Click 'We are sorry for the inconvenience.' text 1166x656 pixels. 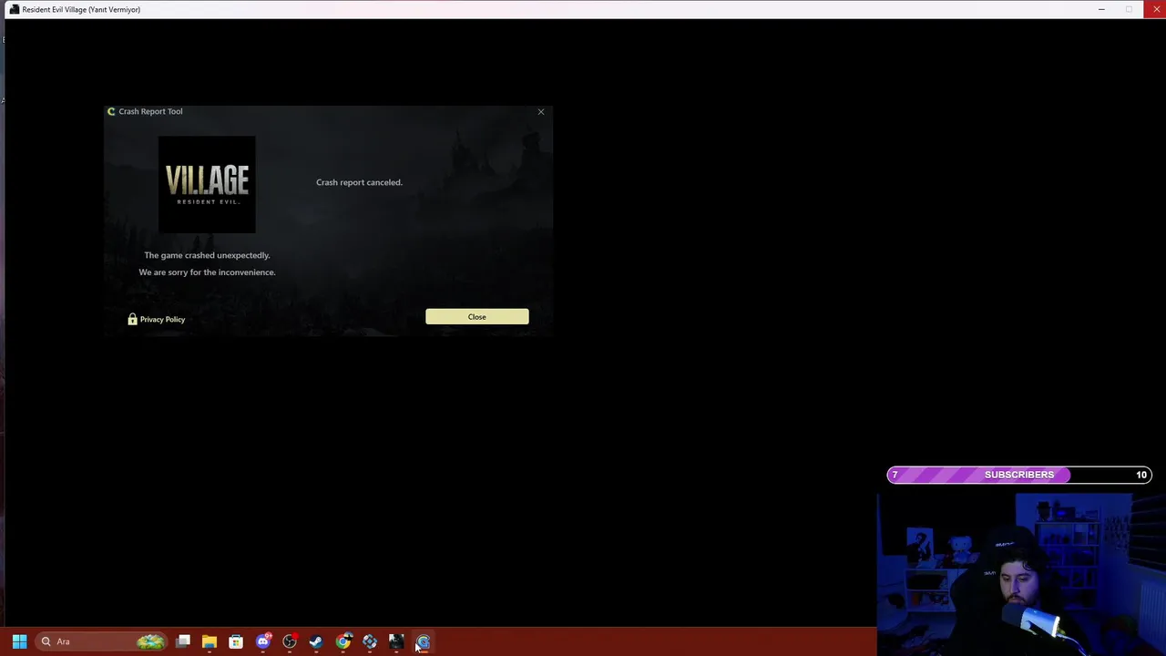point(207,272)
